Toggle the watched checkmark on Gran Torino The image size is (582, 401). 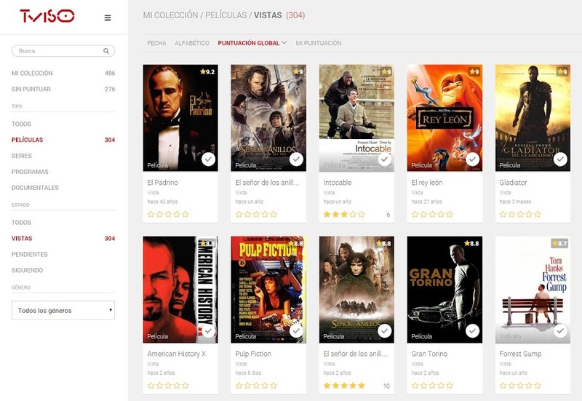click(472, 330)
